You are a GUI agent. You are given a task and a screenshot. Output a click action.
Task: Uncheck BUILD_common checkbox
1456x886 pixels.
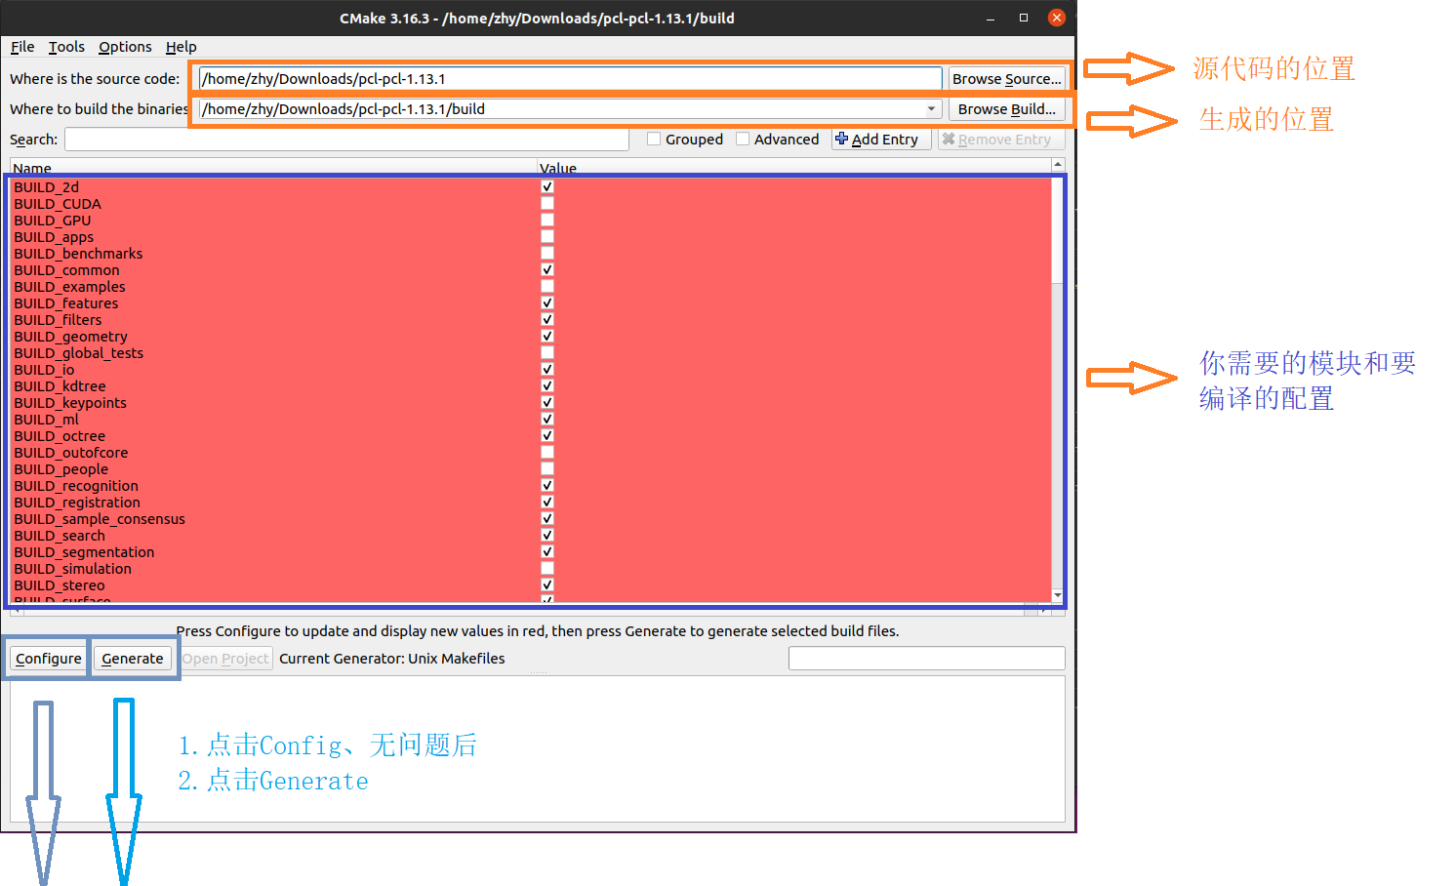coord(547,270)
